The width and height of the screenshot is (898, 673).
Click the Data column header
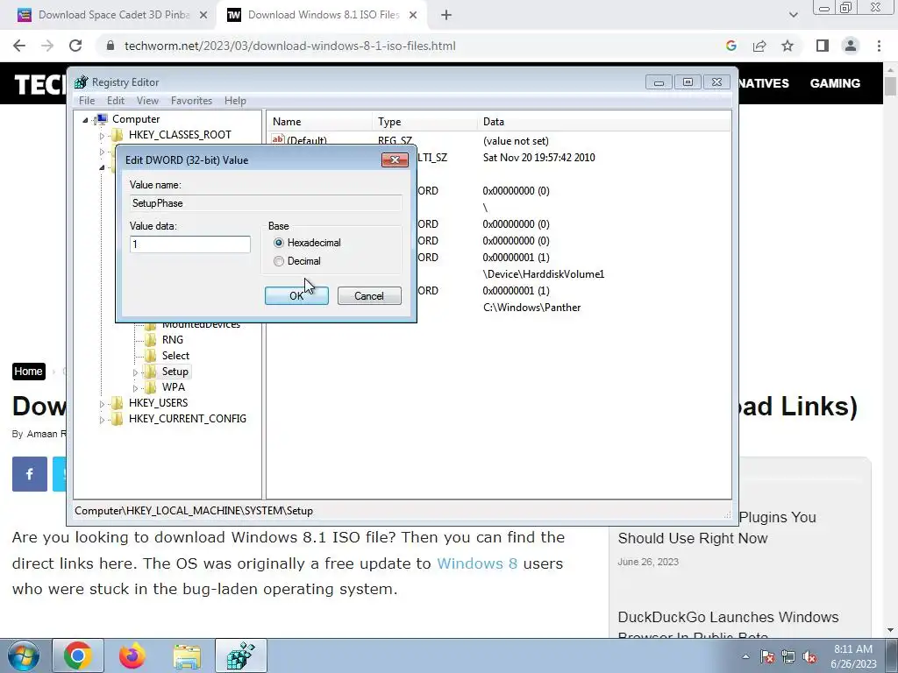(x=604, y=121)
